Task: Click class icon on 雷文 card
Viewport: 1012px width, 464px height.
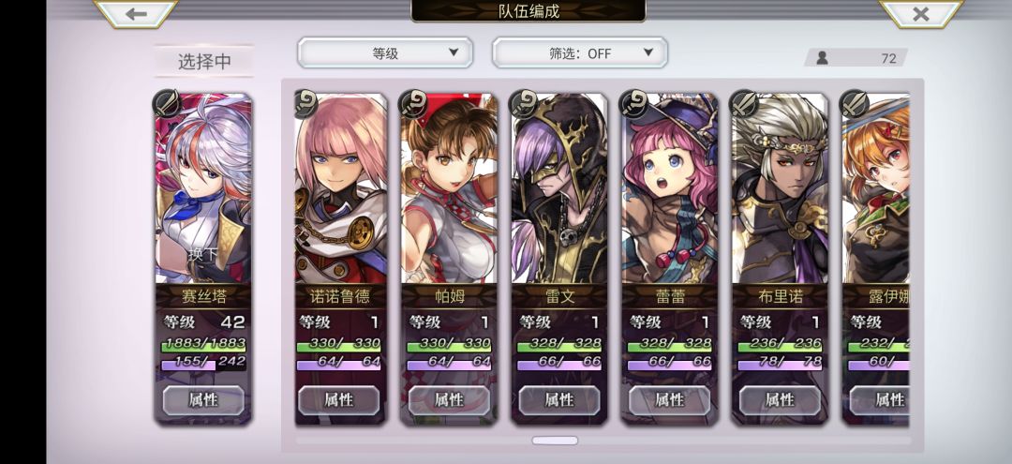Action: 524,103
